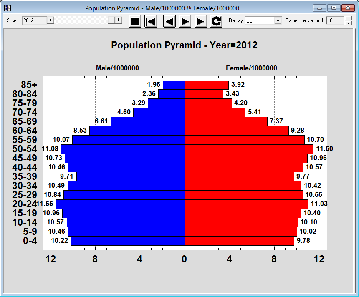Jump to the last slice frame
Image resolution: width=359 pixels, height=297 pixels.
click(x=200, y=21)
